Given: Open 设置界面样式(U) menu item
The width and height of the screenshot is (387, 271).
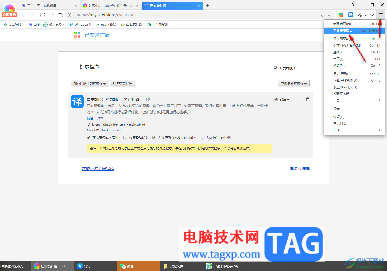Looking at the screenshot, I should coord(354,87).
